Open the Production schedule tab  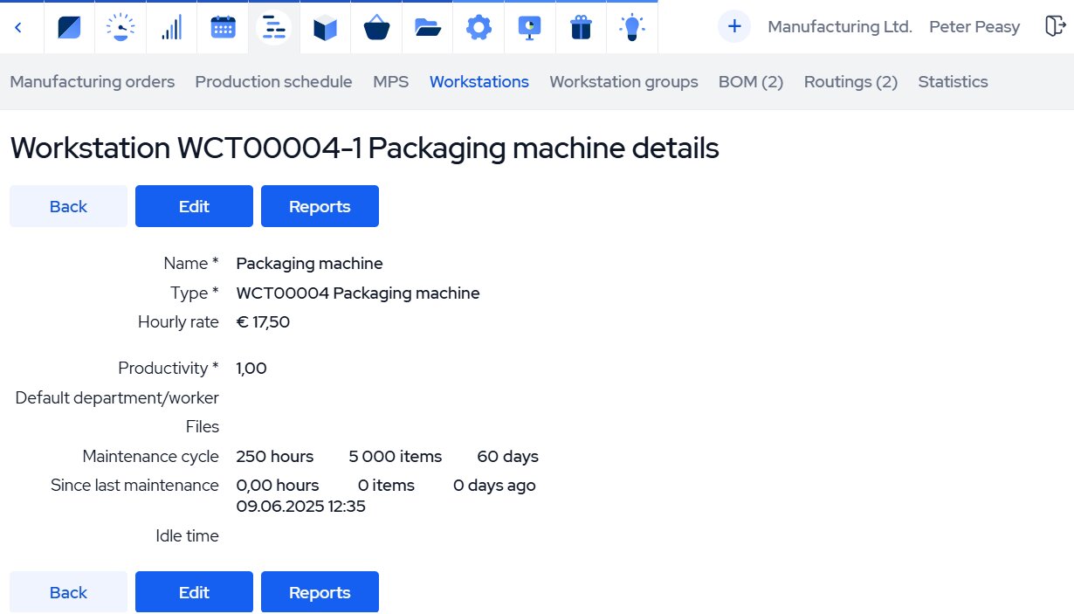coord(273,82)
